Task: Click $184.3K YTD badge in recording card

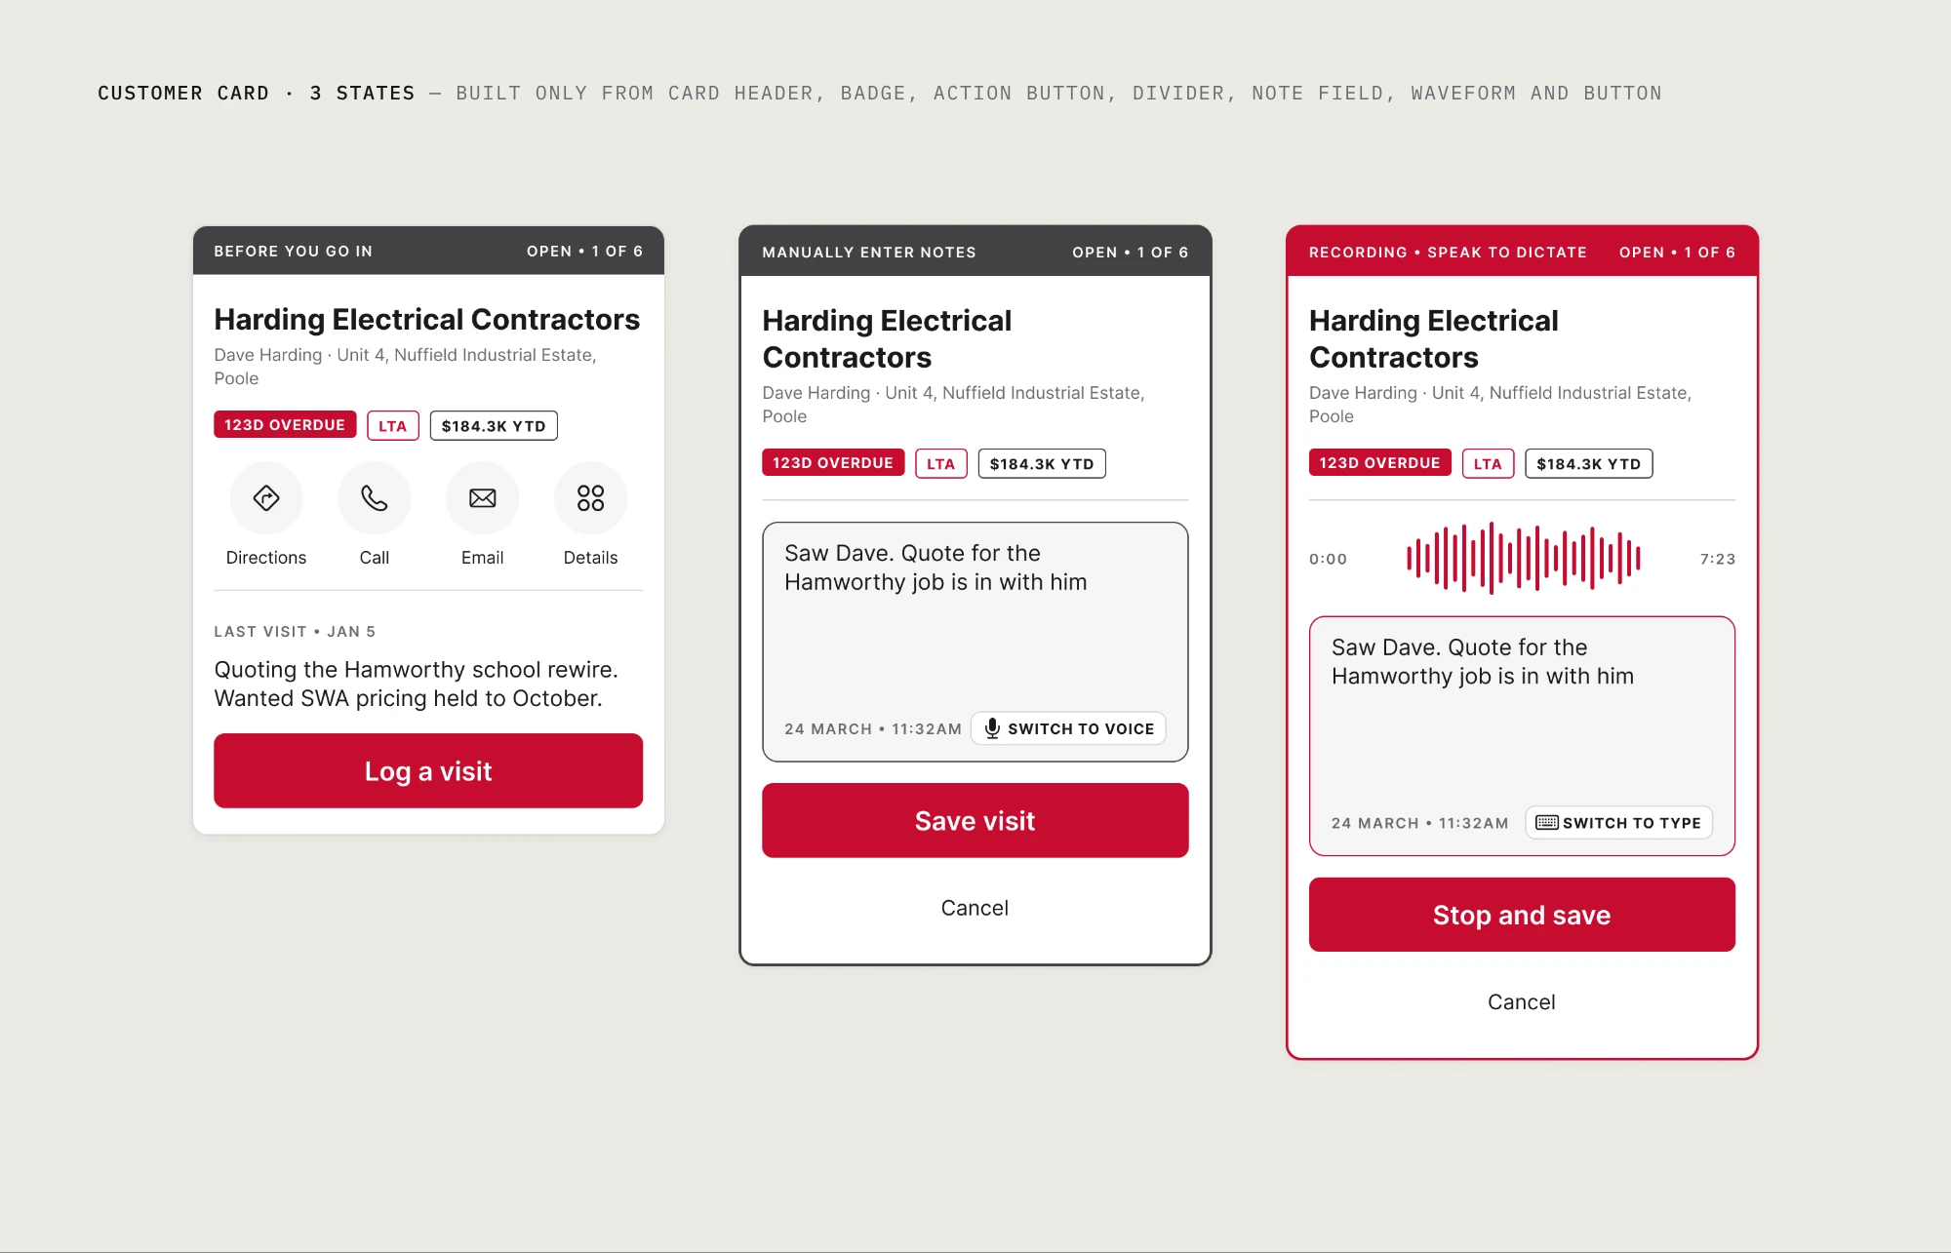Action: [1589, 463]
